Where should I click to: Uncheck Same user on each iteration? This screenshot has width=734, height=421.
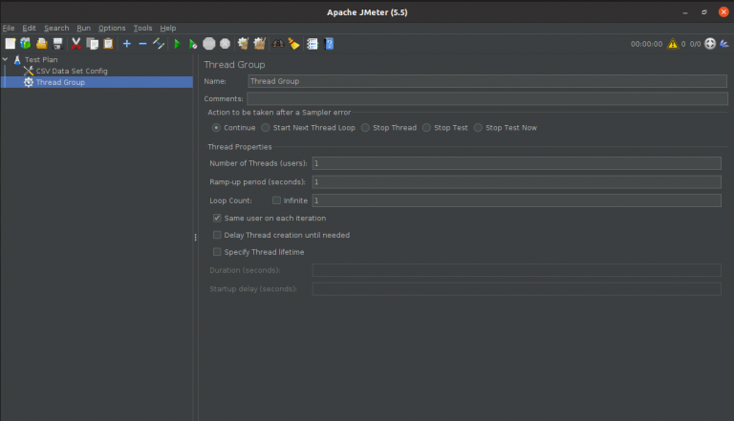[217, 218]
